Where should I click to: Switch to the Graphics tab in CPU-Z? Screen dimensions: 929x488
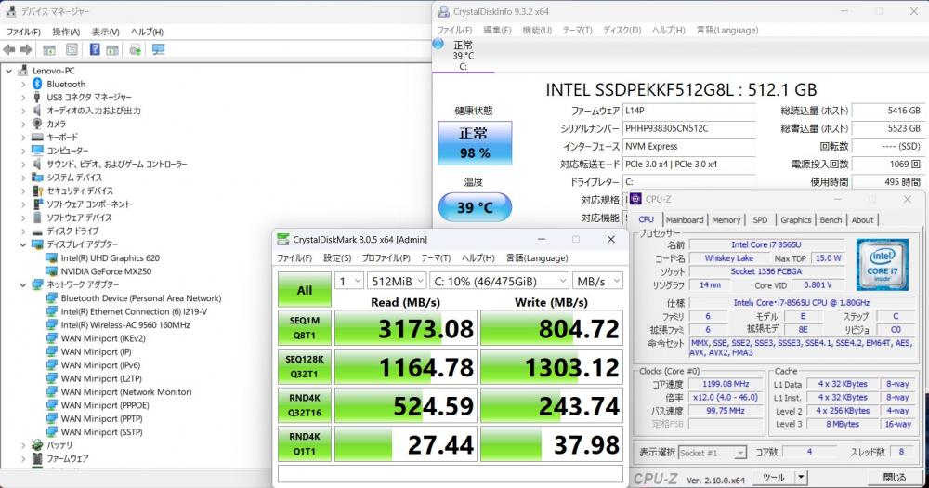coord(796,220)
